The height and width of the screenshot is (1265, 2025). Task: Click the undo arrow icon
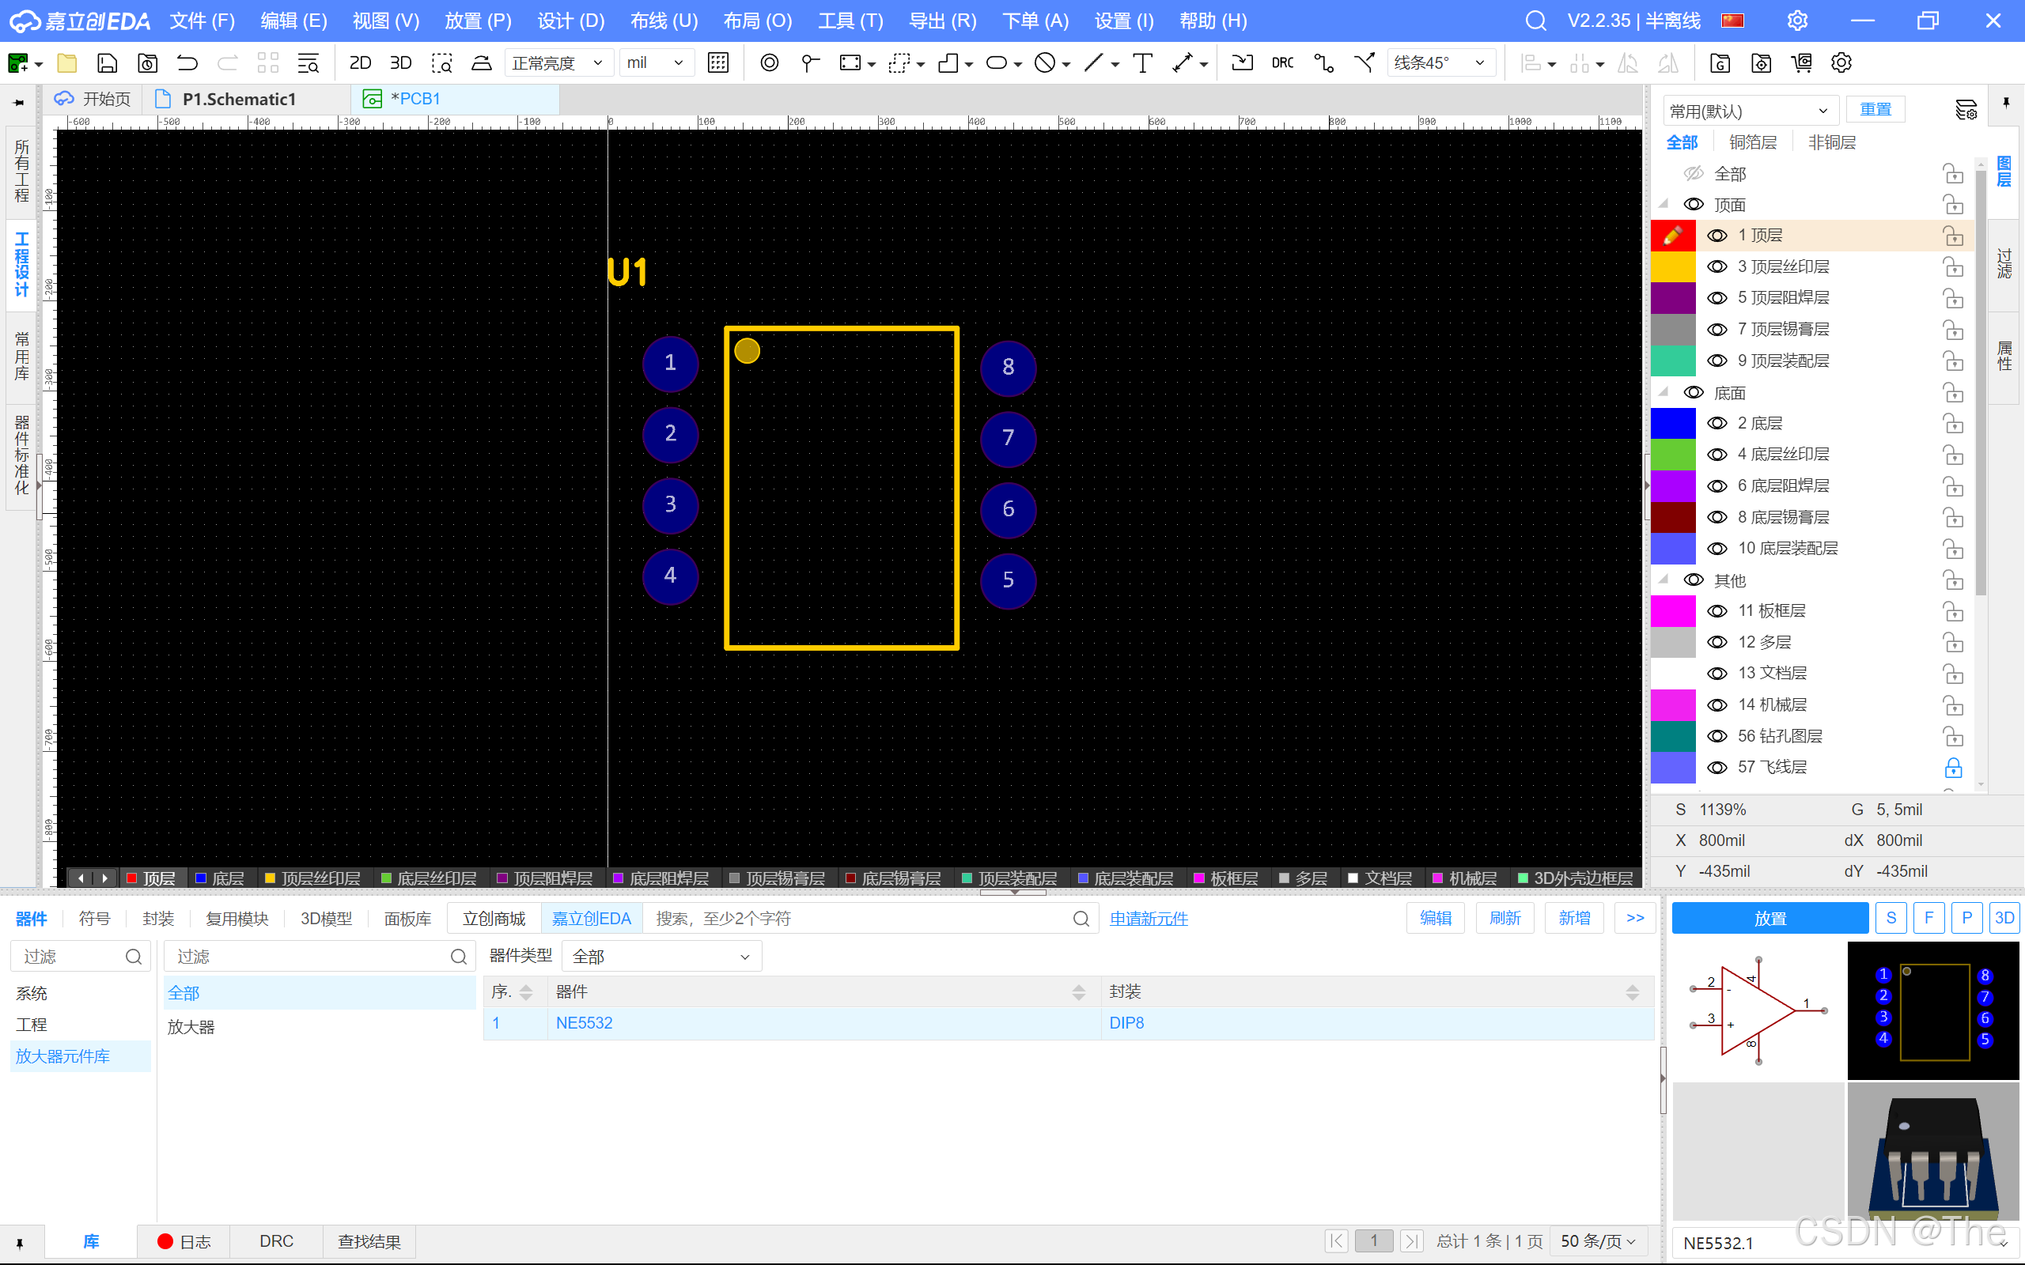[x=187, y=62]
